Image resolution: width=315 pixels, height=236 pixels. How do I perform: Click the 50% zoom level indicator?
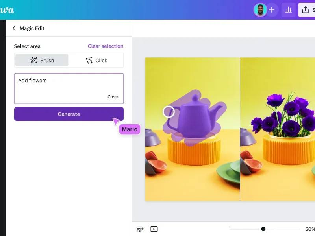coord(310,229)
